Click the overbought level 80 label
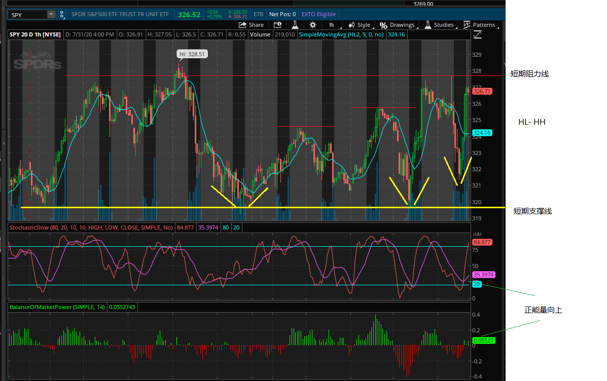607x381 pixels. [226, 227]
